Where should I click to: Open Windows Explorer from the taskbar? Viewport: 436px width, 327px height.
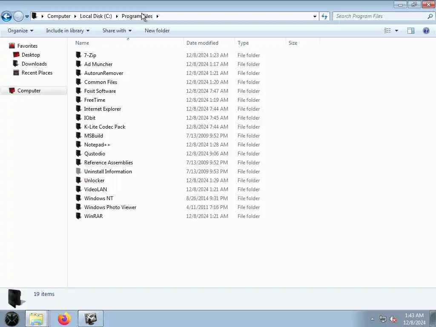[36, 318]
